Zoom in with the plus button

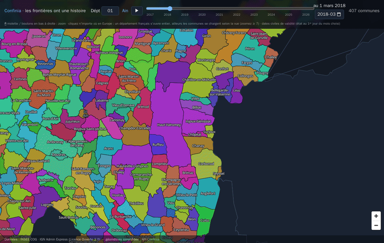(x=376, y=216)
